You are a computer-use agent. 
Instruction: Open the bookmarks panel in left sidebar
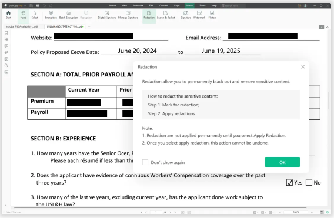click(6, 33)
